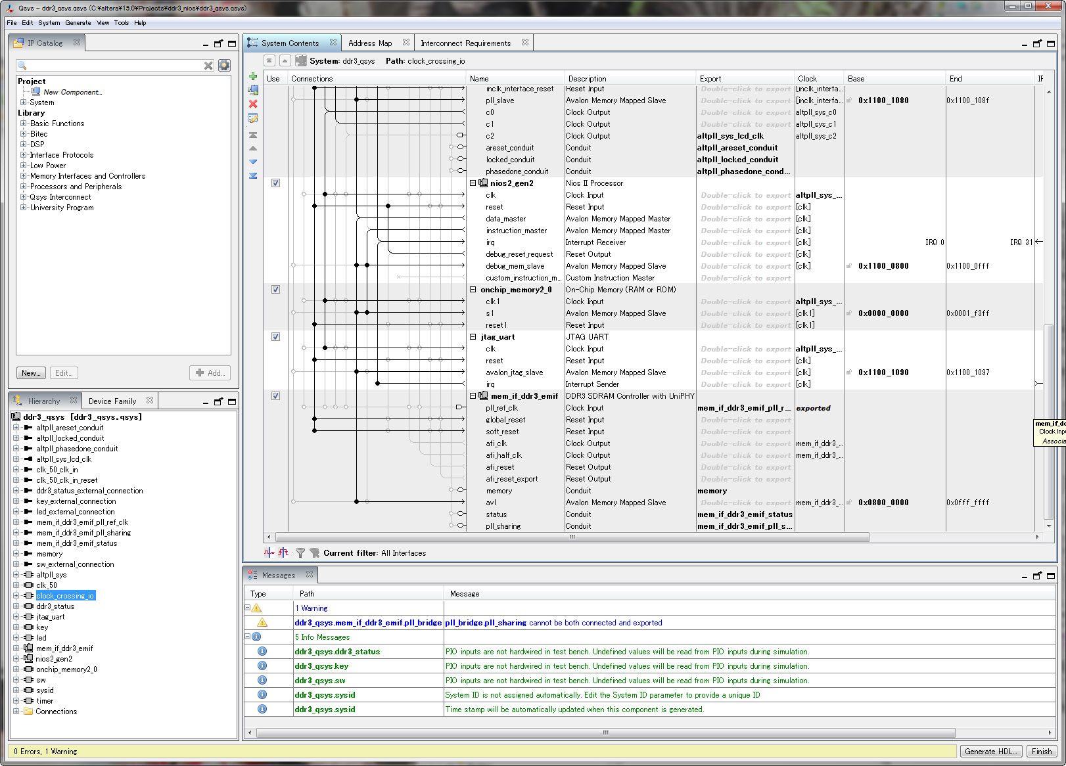The height and width of the screenshot is (766, 1066).
Task: Click the New button in IP Catalog
Action: (x=31, y=373)
